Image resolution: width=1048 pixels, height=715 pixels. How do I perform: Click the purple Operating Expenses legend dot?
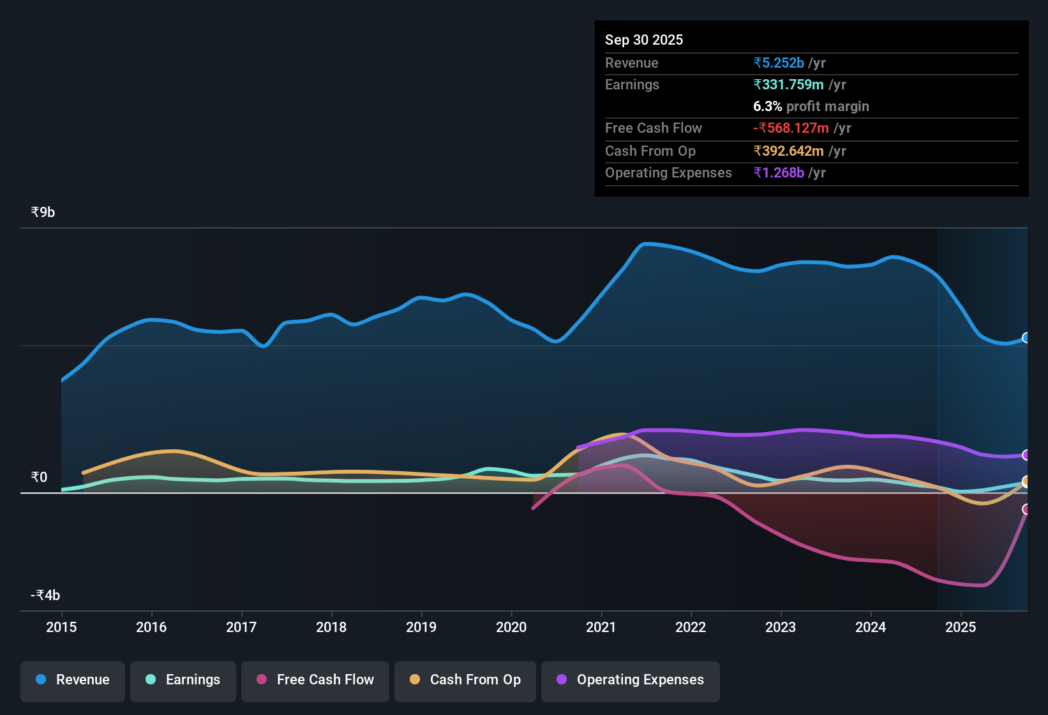[x=562, y=680]
